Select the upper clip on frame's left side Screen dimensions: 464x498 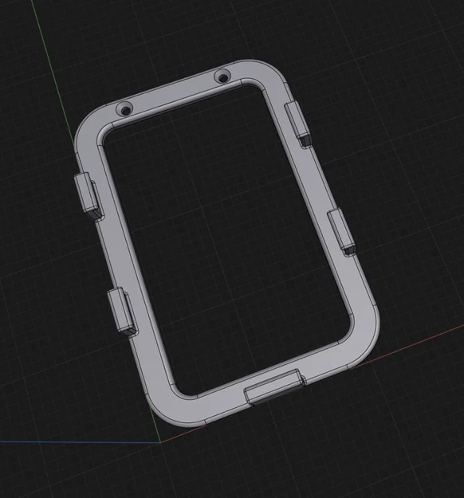(88, 197)
